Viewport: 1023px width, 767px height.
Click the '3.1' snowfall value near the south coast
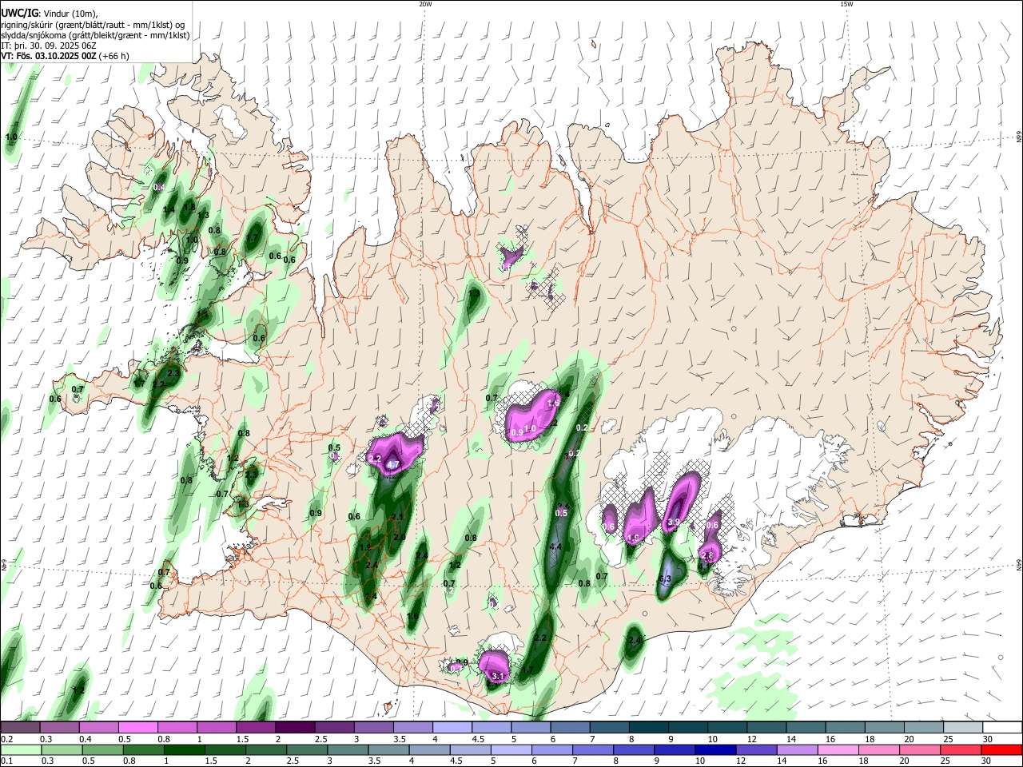498,677
